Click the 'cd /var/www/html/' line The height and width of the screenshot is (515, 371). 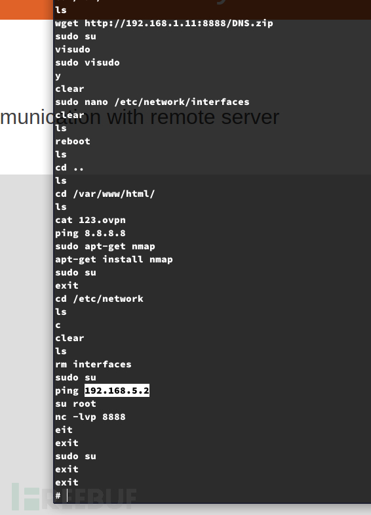coord(105,194)
